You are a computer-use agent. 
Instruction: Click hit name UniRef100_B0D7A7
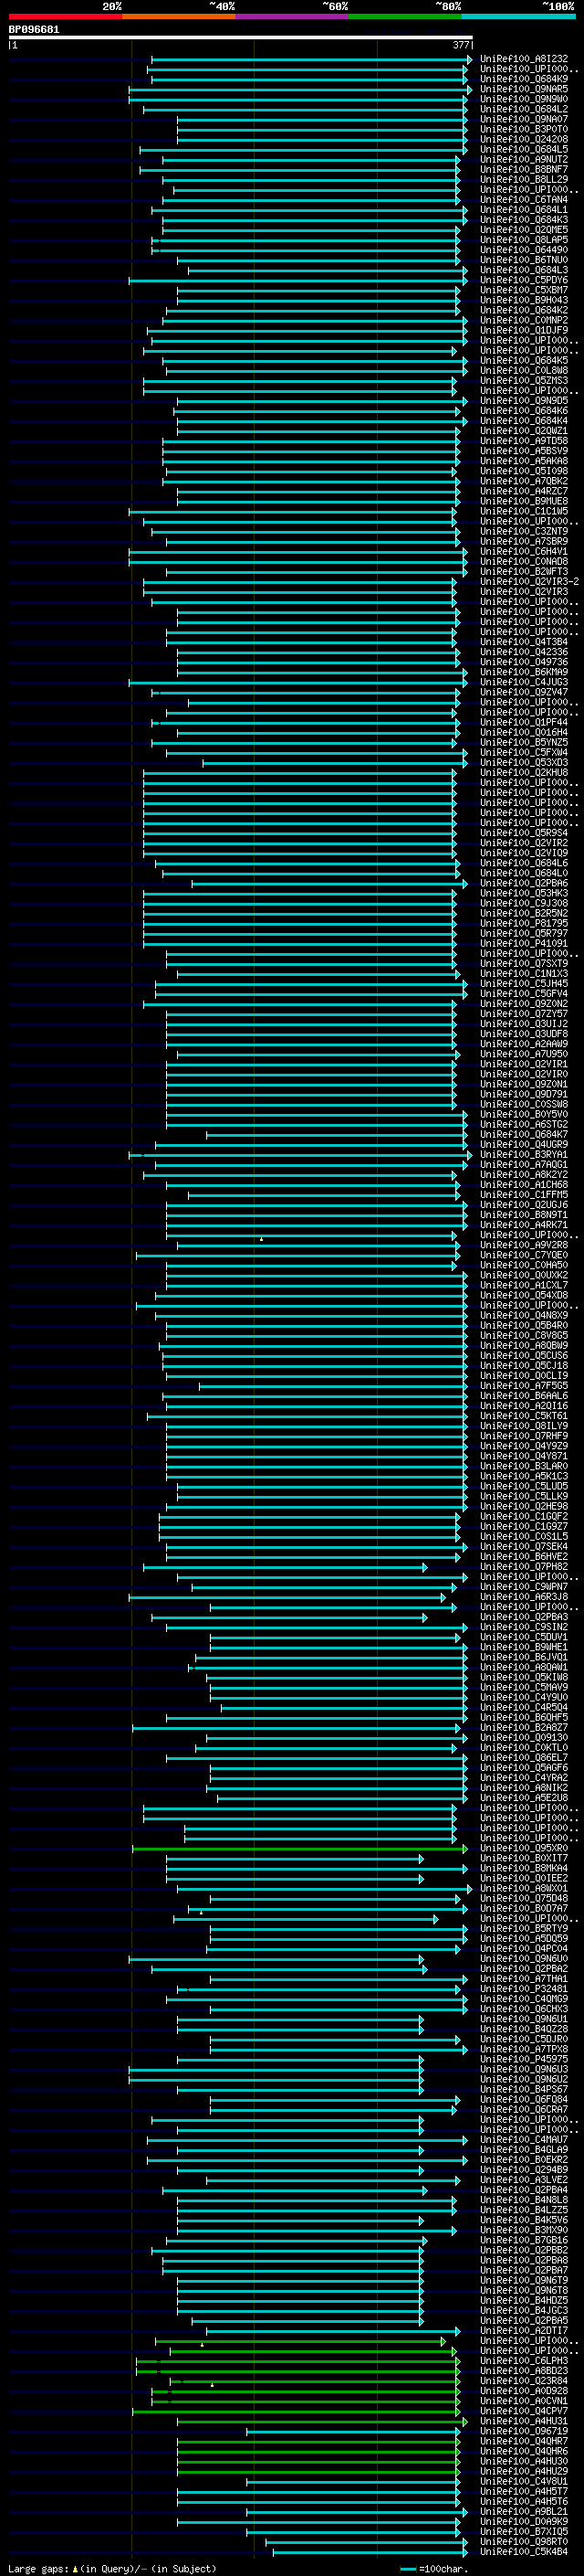(524, 1908)
